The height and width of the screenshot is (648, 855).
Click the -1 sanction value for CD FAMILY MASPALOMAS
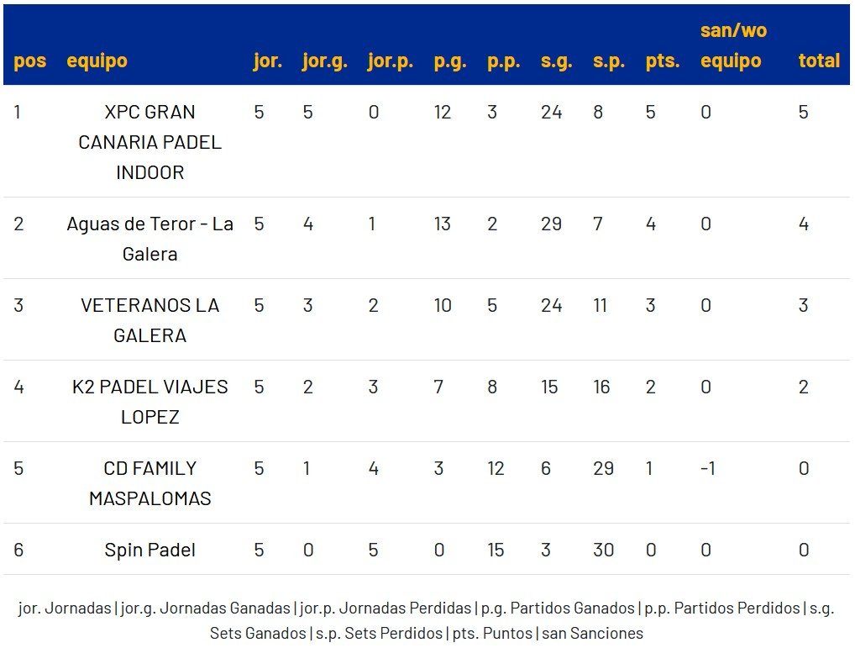[708, 468]
